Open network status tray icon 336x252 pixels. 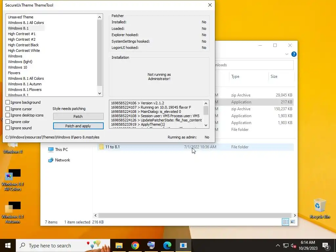click(286, 245)
